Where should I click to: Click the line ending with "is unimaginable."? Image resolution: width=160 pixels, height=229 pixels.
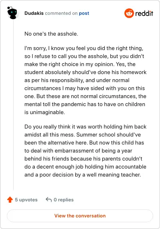(45, 112)
